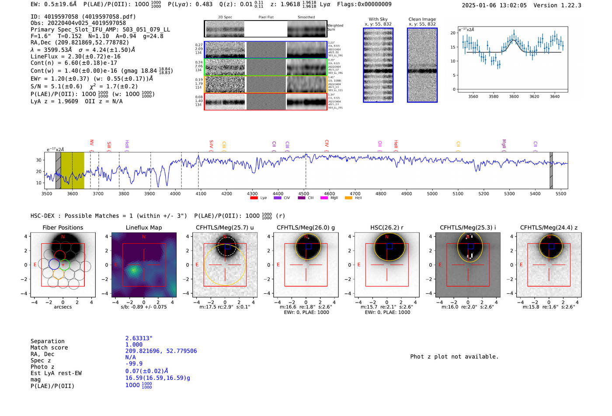Select the red SiII line marker
This screenshot has height=416, width=612.
109,146
